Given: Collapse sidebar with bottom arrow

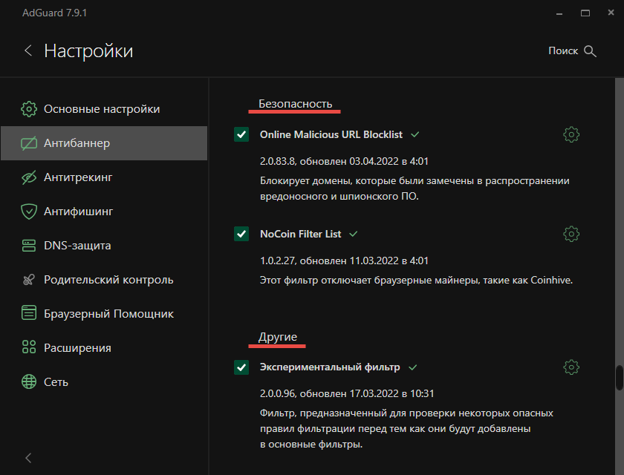Looking at the screenshot, I should (x=28, y=458).
